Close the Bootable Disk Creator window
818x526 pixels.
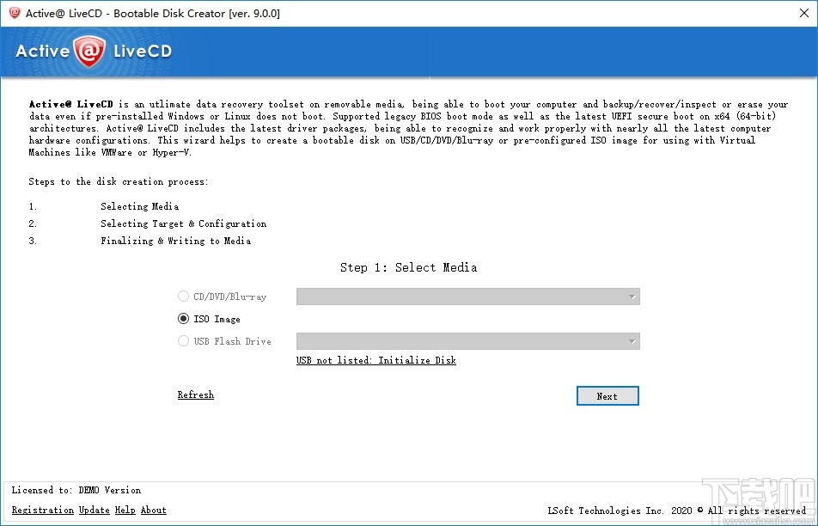coord(804,13)
